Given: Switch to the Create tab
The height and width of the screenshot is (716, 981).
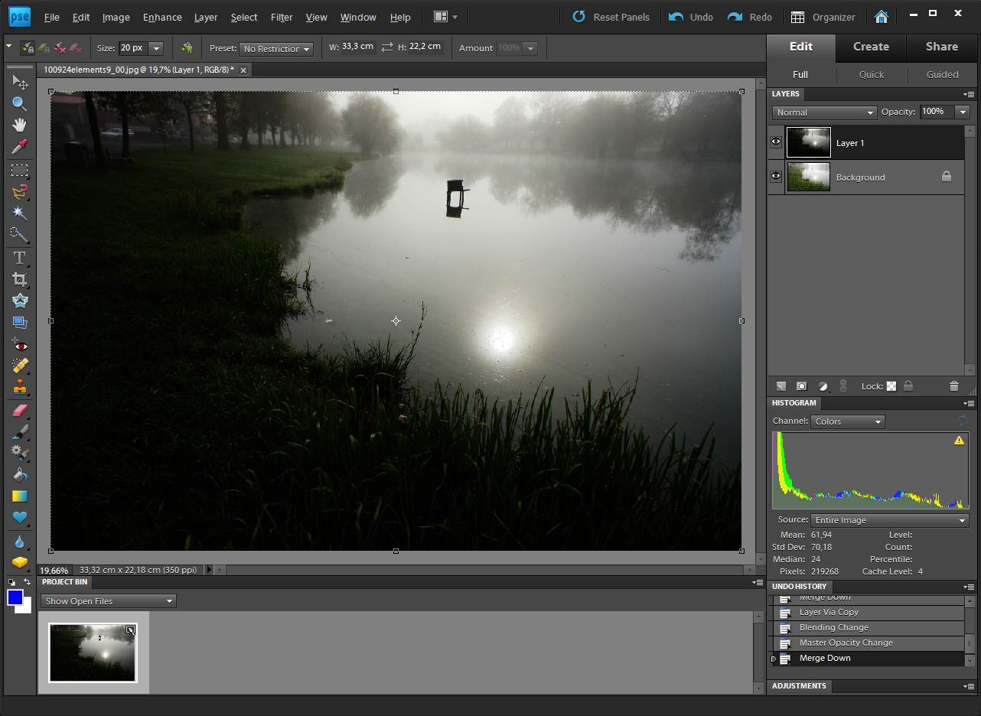Looking at the screenshot, I should click(x=871, y=47).
